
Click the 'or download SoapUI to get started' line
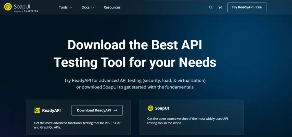[135, 87]
